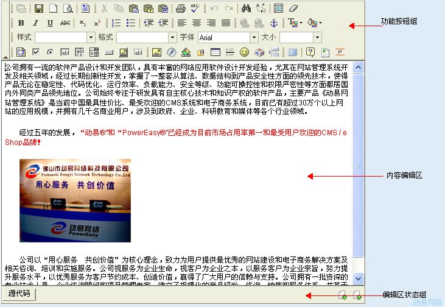This screenshot has width=445, height=307.
Task: Insert a checkbox form field
Action: point(36,52)
